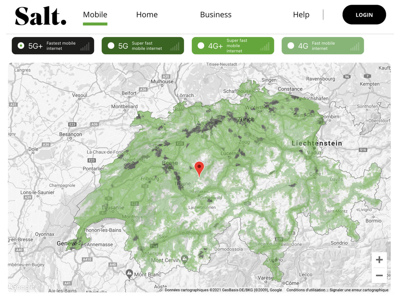Click the 5G+ signal bars icon
This screenshot has height=294, width=400.
85,46
